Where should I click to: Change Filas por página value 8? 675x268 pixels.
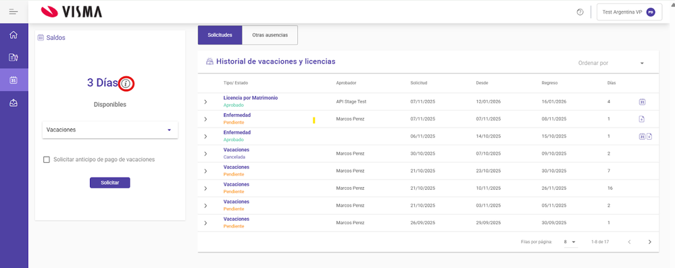coord(570,242)
